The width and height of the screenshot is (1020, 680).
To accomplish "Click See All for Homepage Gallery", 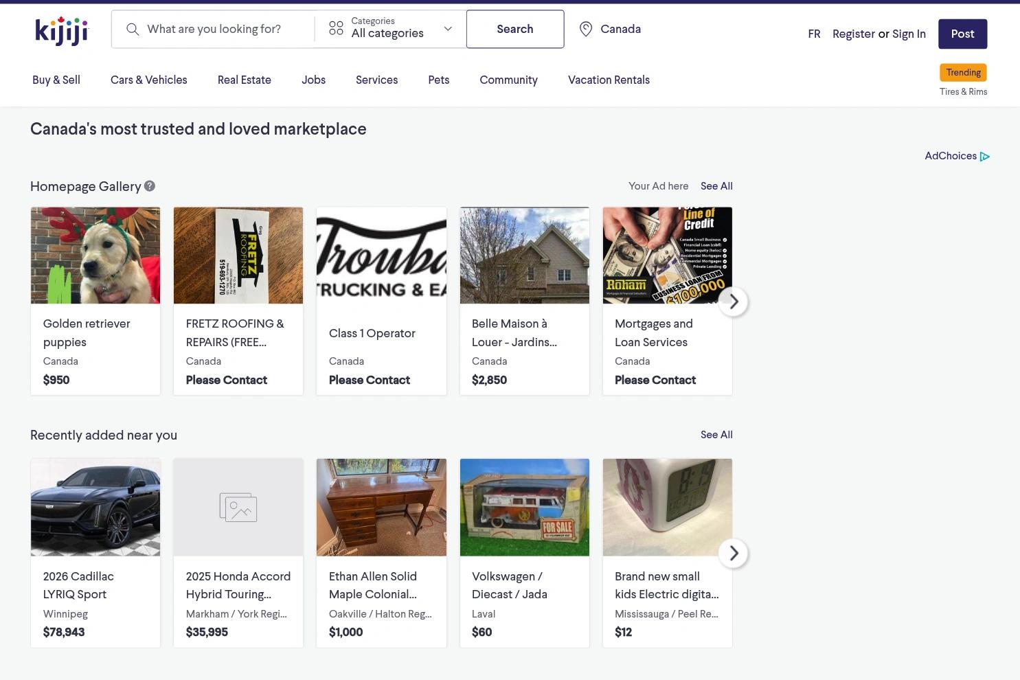I will coord(716,186).
